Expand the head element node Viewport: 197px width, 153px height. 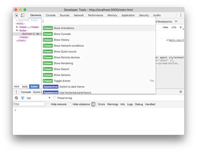(x=17, y=27)
